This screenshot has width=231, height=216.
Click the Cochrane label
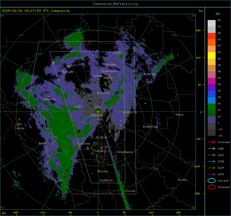point(84,144)
